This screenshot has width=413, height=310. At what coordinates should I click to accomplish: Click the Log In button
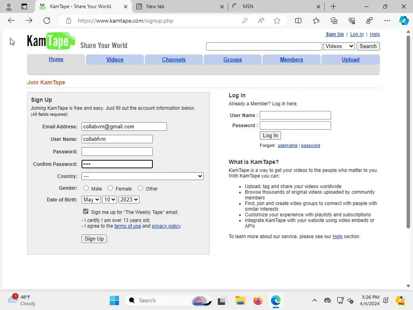pyautogui.click(x=270, y=135)
